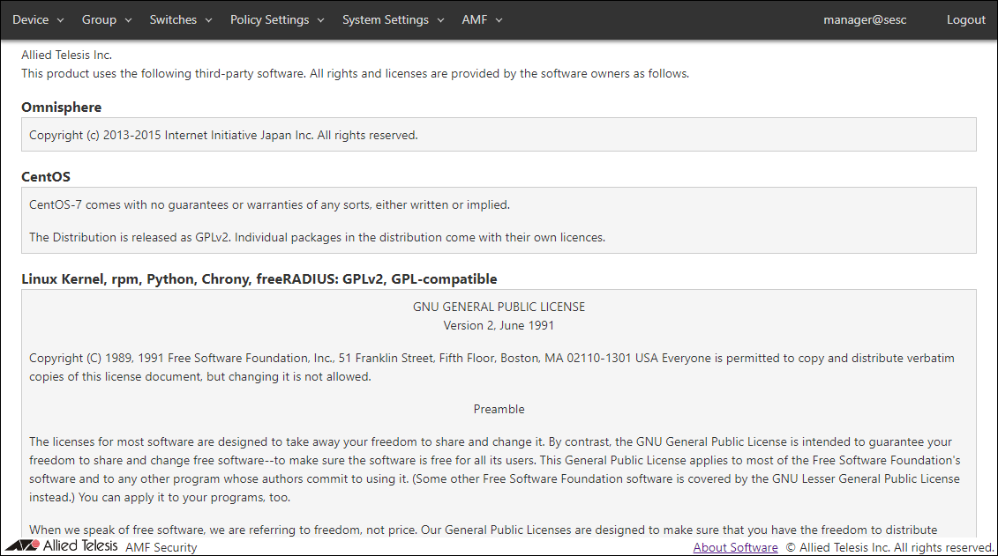This screenshot has height=556, width=998.
Task: Open the Device menu
Action: pyautogui.click(x=38, y=19)
